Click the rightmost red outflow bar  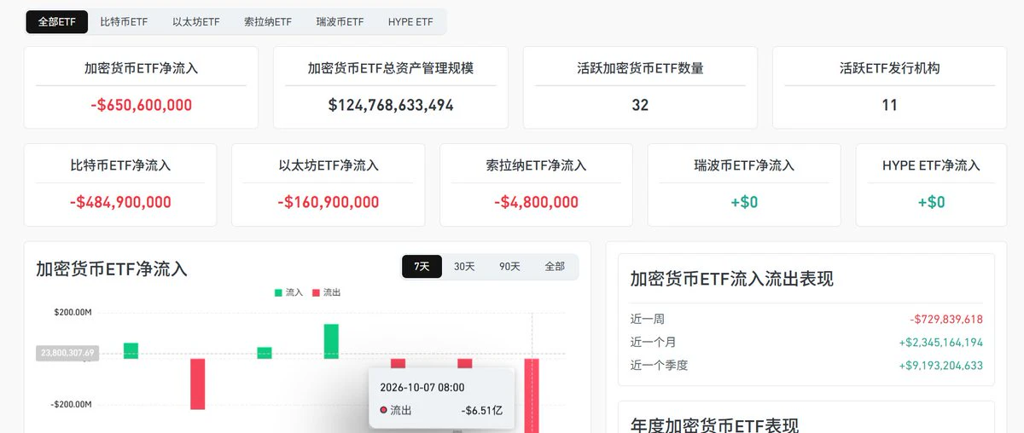point(532,395)
